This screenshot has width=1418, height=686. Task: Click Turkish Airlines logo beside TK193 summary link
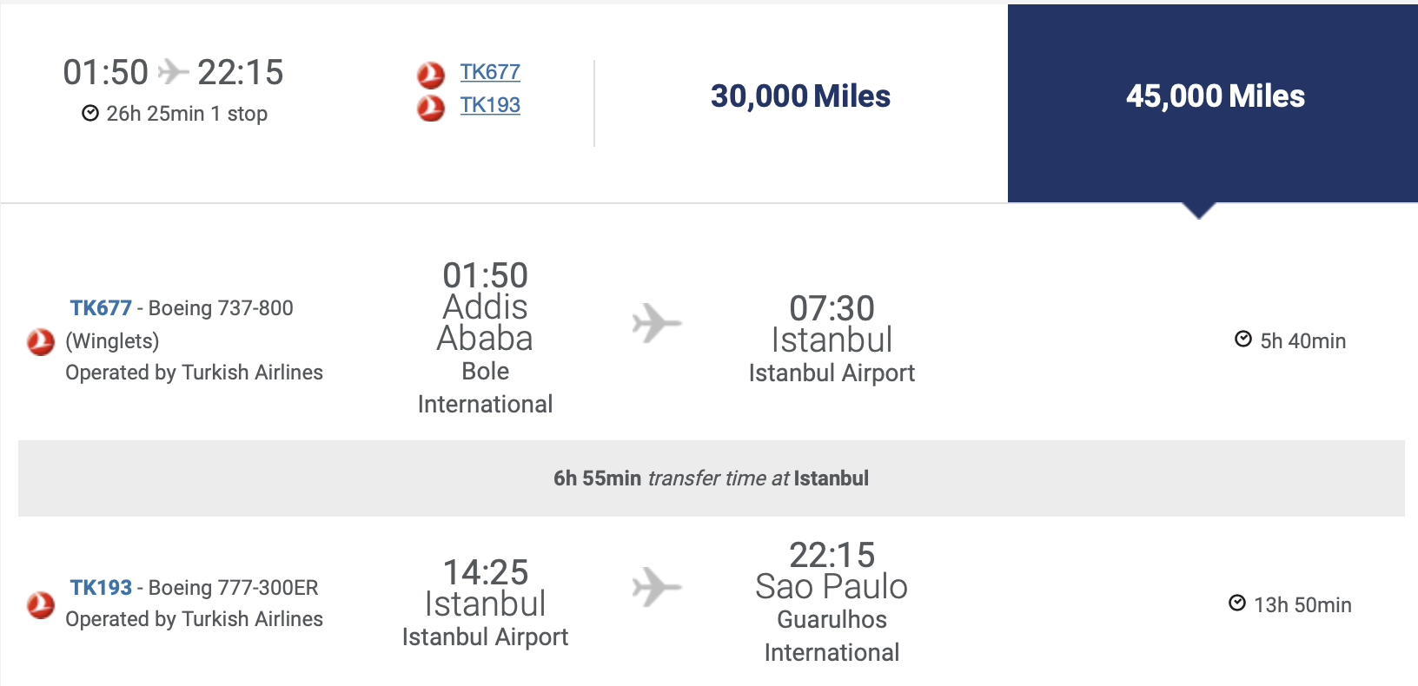(431, 109)
